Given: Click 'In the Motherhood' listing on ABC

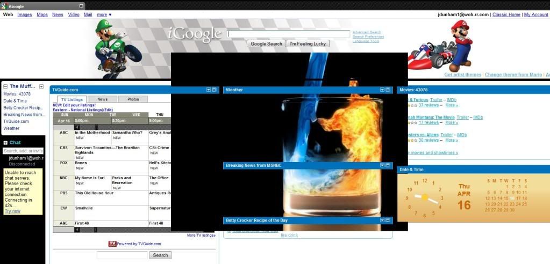Looking at the screenshot, I should pos(92,133).
